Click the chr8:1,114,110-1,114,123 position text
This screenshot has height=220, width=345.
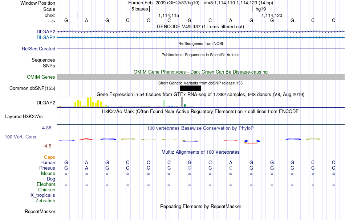pyautogui.click(x=239, y=3)
